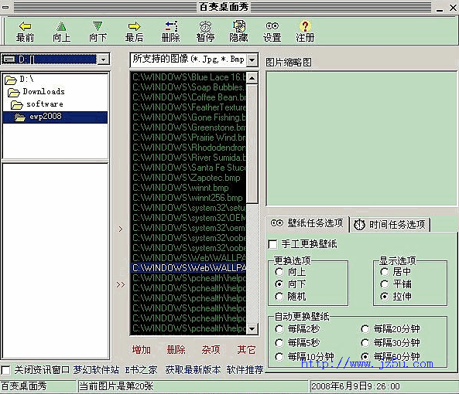Select the D:\ folder icon in tree
This screenshot has width=459, height=394.
(x=11, y=80)
